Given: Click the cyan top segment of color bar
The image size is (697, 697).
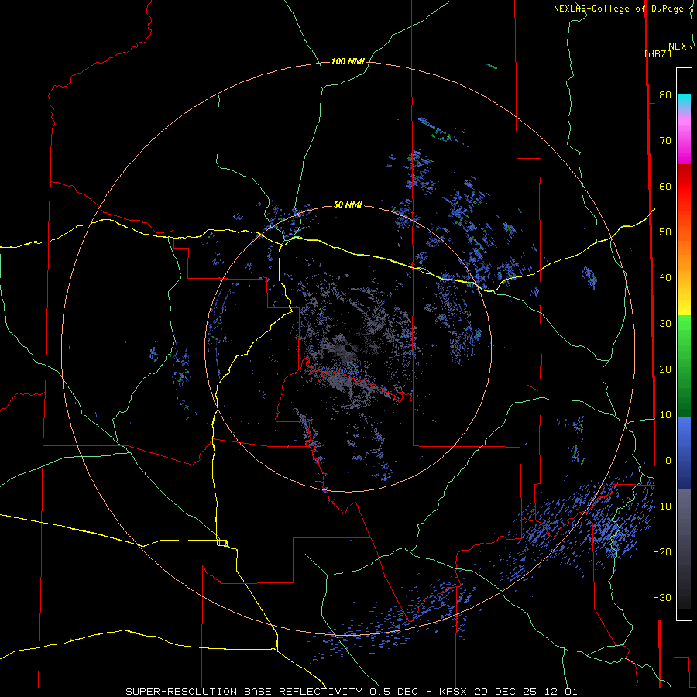Looking at the screenshot, I should (x=684, y=101).
